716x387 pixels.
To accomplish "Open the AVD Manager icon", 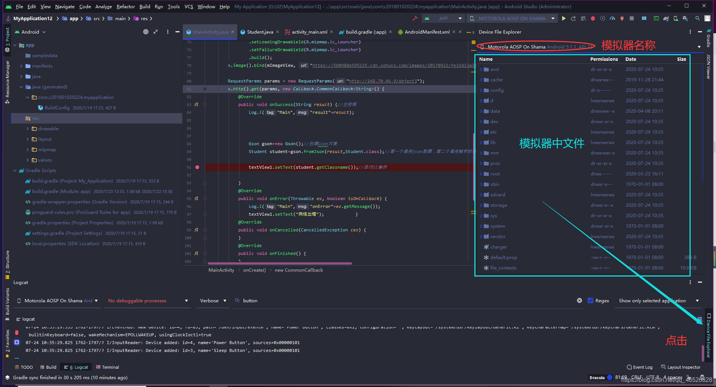I will click(676, 18).
